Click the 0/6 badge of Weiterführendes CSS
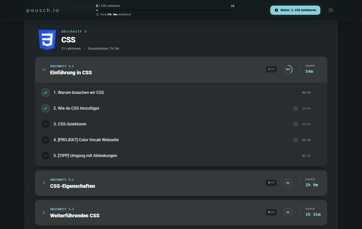 pyautogui.click(x=271, y=212)
